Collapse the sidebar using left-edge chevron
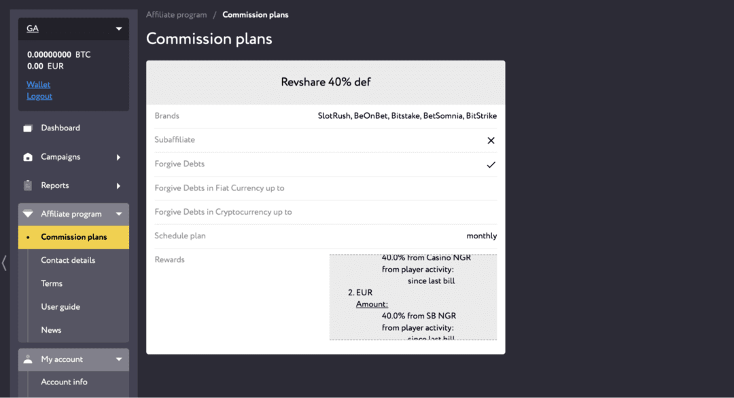This screenshot has height=398, width=734. tap(4, 263)
